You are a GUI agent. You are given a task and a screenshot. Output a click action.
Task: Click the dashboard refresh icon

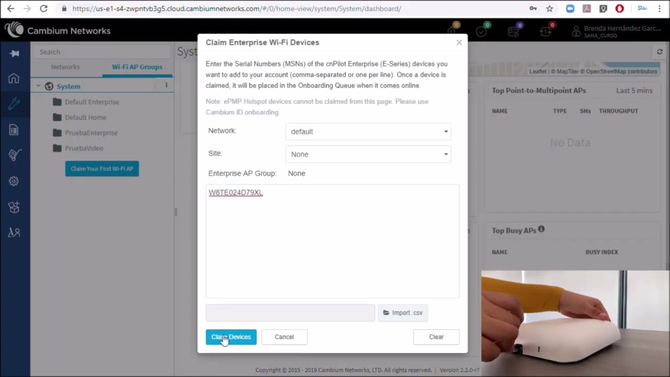coord(660,52)
